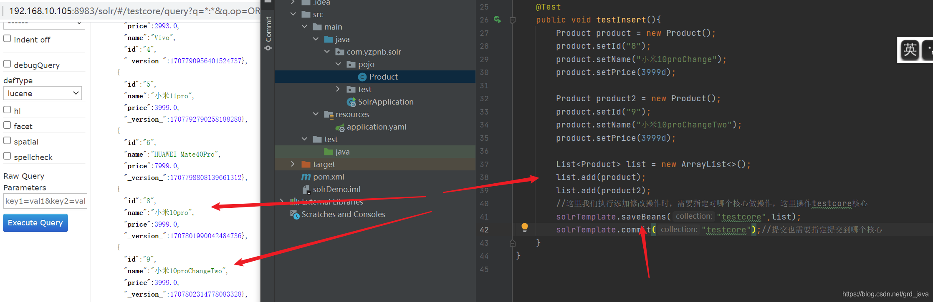
Task: Click the 小米10proChangeTwo name value in results
Action: pos(189,271)
